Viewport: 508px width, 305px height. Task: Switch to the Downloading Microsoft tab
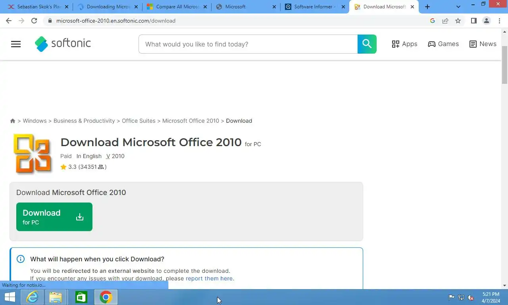pos(108,7)
